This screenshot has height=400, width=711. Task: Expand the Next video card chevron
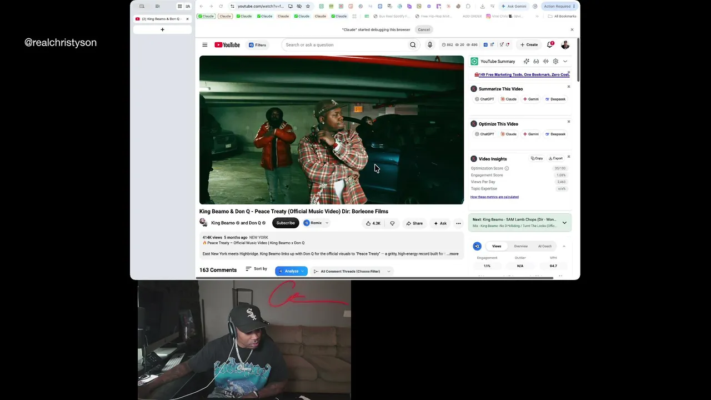(x=564, y=223)
